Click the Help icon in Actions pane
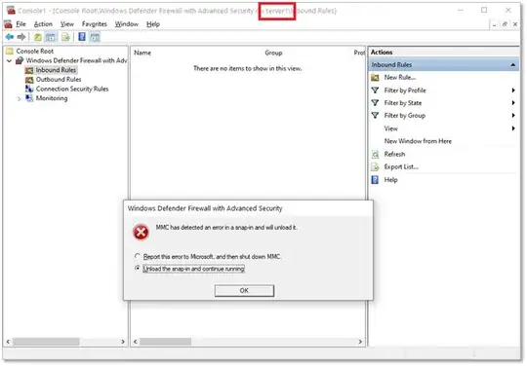 tap(375, 180)
